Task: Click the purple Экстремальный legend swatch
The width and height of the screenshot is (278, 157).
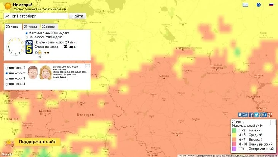Action: click(234, 149)
